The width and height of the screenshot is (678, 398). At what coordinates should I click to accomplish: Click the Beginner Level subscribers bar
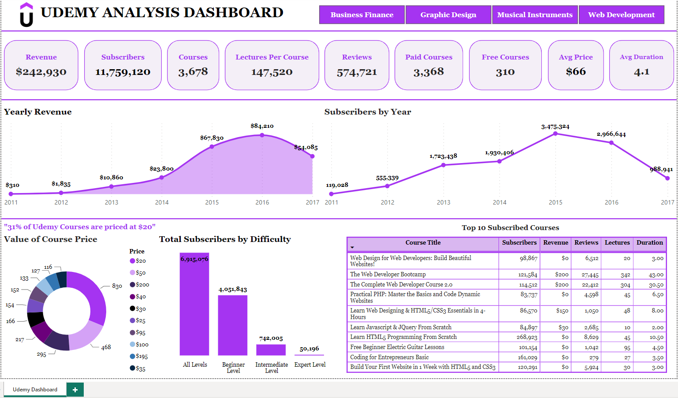233,325
